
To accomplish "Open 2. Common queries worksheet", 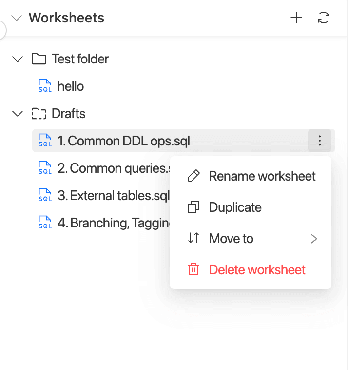I will [x=114, y=168].
